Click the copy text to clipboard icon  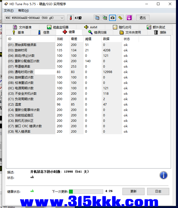[x=97, y=18]
